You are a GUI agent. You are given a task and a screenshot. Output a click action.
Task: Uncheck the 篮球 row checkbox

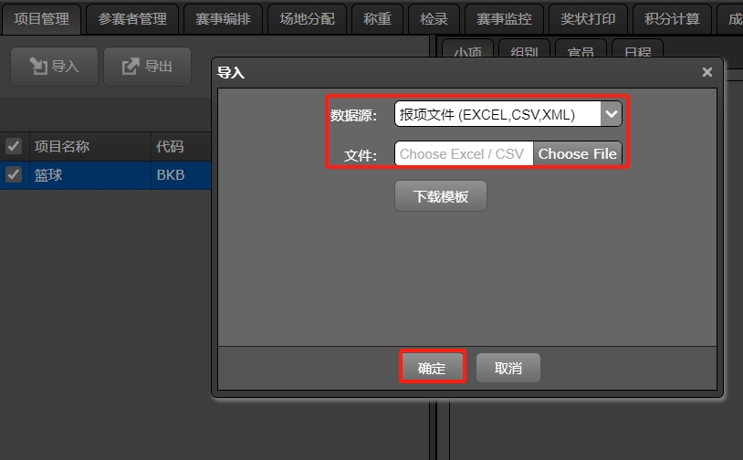14,175
